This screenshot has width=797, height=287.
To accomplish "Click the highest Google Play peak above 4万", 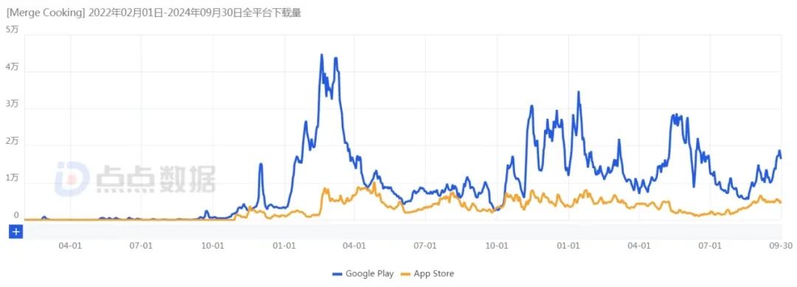I will coord(321,55).
